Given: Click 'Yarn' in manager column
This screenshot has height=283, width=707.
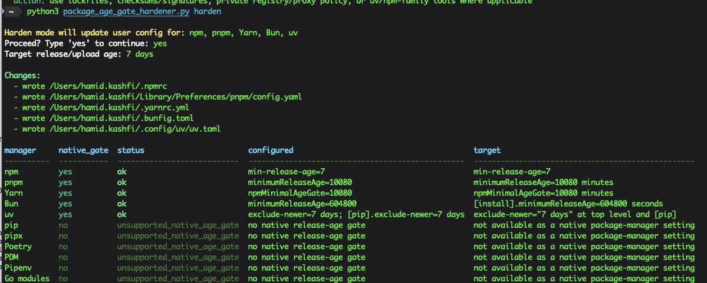Looking at the screenshot, I should point(14,193).
